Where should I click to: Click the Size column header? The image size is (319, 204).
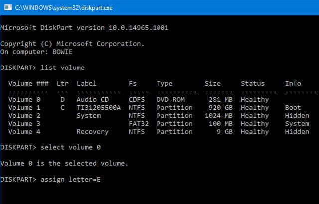213,83
